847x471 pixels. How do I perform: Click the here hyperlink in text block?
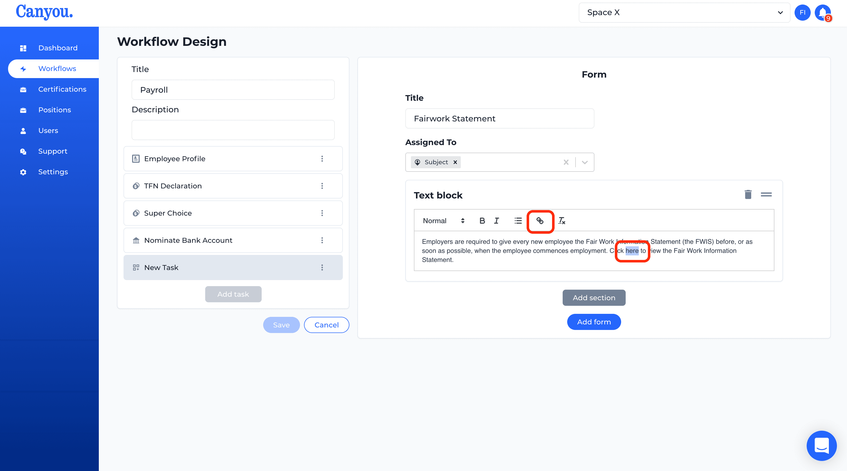pyautogui.click(x=632, y=251)
